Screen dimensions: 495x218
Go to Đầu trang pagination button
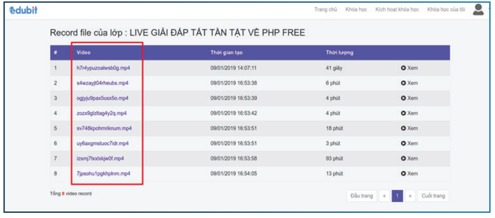(362, 196)
